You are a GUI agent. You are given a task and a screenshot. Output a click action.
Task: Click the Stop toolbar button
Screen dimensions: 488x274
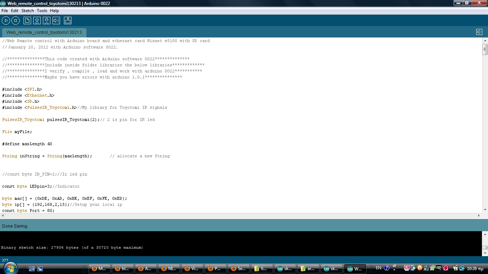(15, 20)
